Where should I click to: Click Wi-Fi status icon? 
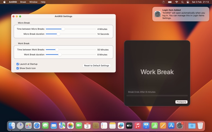(176, 2)
